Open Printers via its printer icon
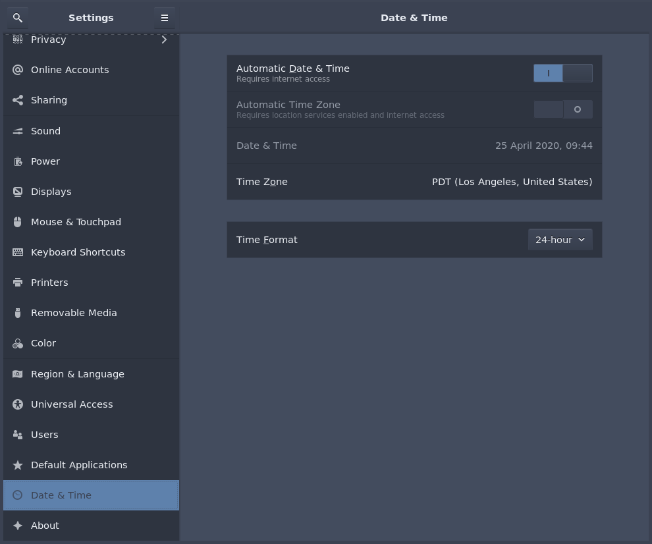 (17, 283)
